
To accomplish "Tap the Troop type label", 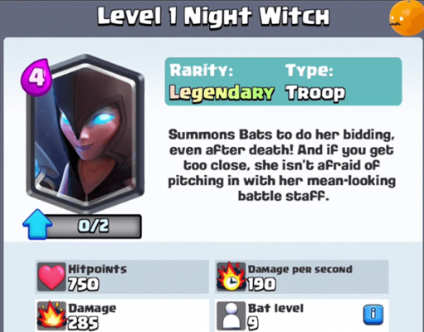I will coord(315,93).
